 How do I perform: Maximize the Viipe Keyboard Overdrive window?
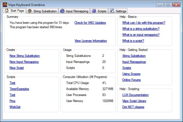168,5
